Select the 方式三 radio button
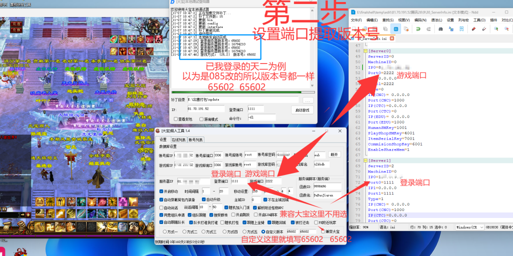Screen dimensions: 513x256 click(x=204, y=231)
